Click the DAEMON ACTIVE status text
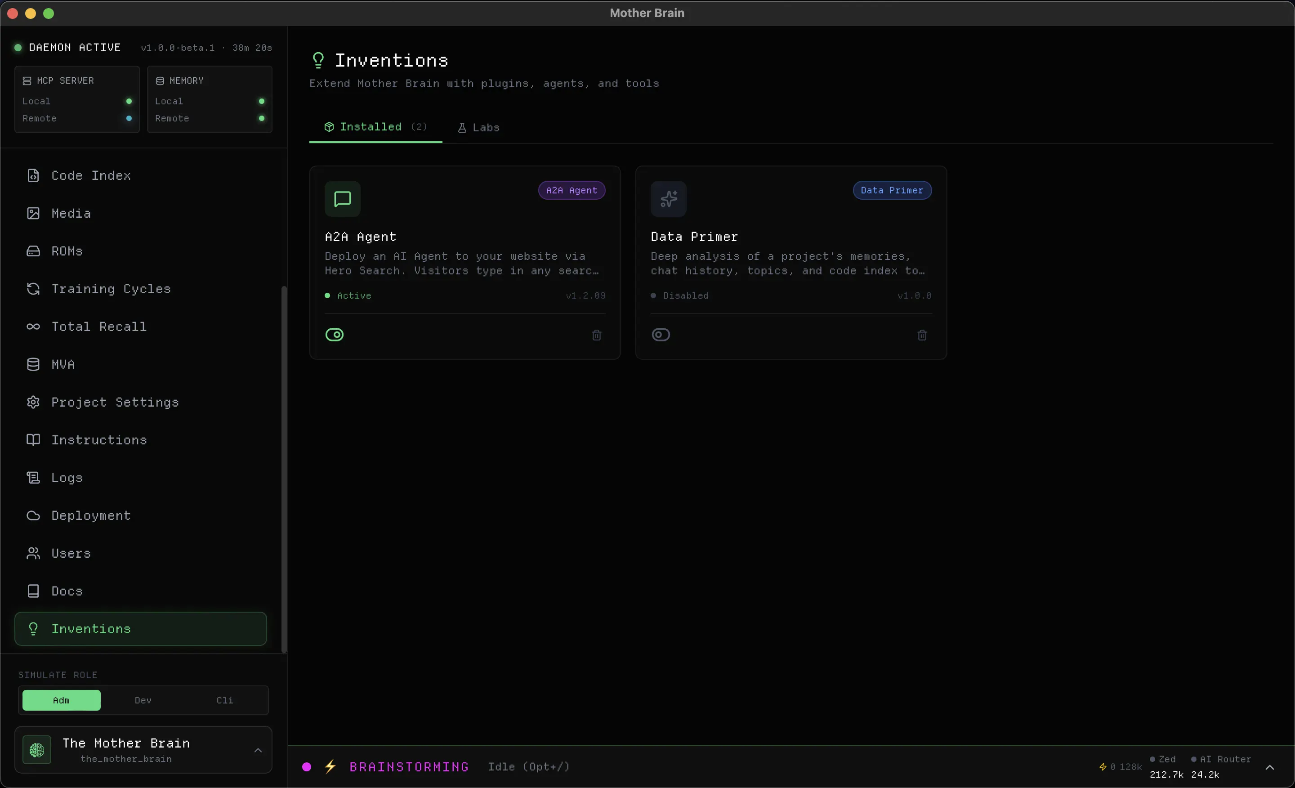 [x=75, y=48]
